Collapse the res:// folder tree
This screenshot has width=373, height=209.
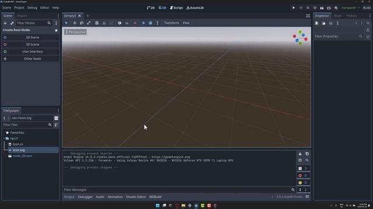(4, 138)
